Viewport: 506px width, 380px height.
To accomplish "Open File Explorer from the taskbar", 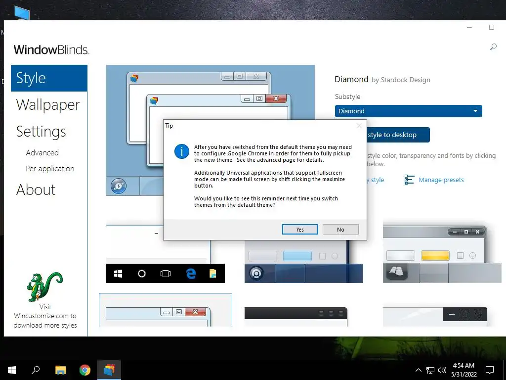I will coord(60,370).
